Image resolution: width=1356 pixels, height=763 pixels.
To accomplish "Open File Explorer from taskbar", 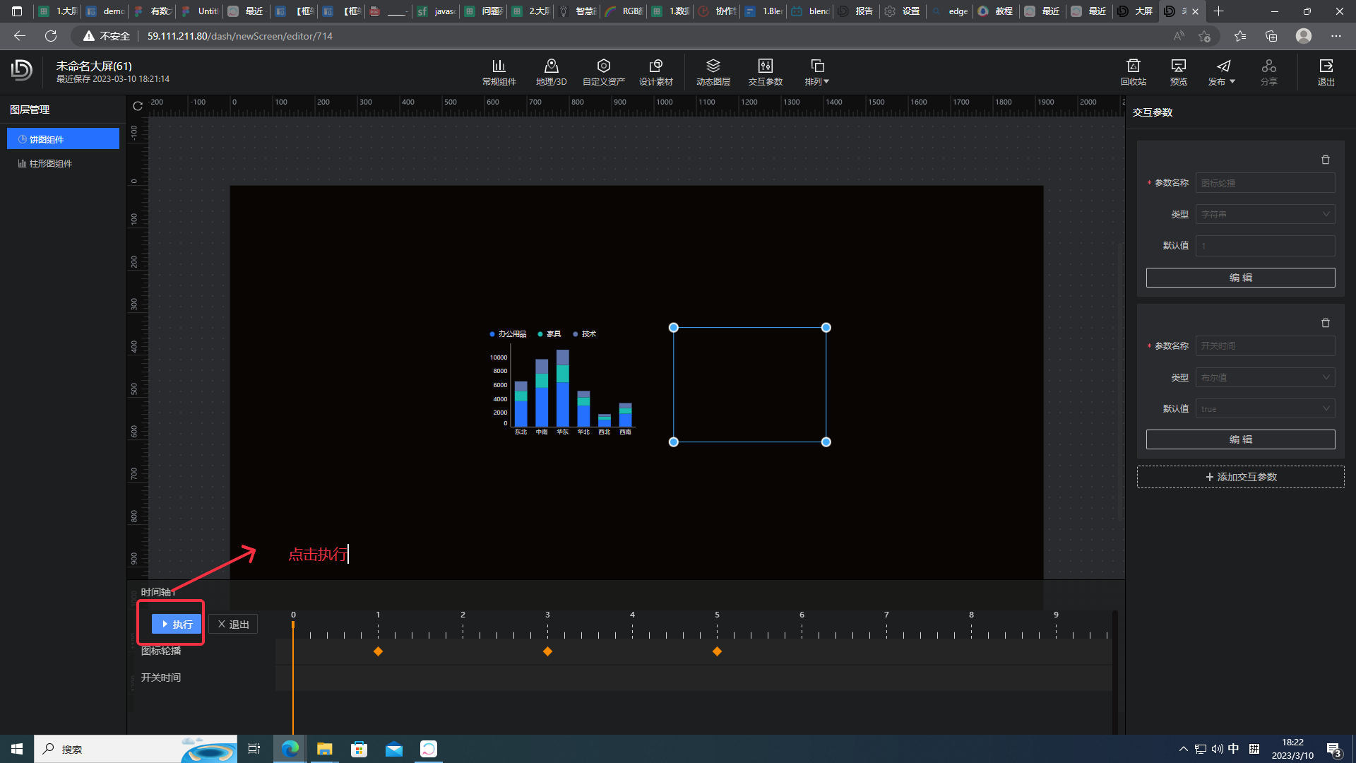I will tap(324, 749).
